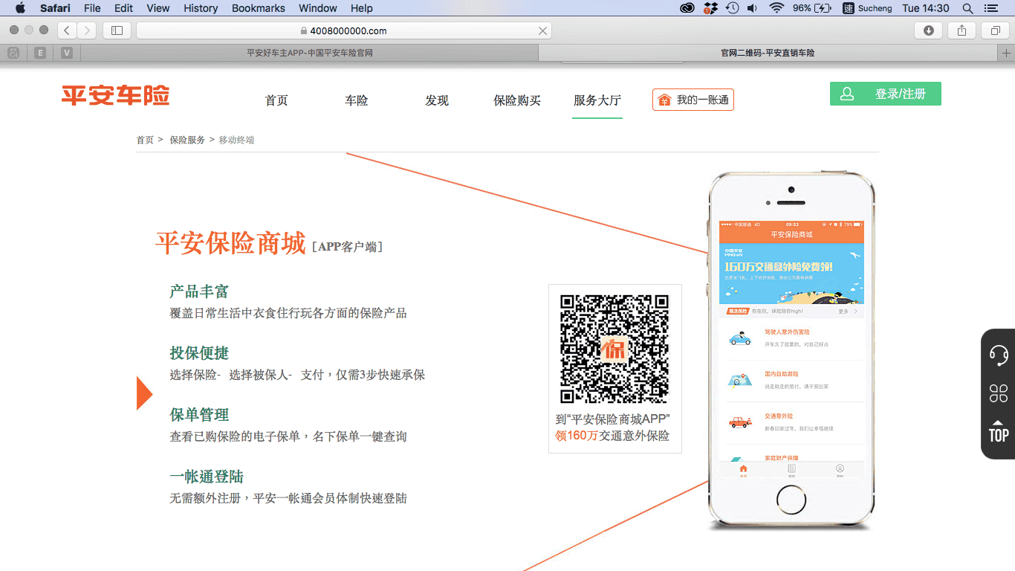The image size is (1015, 571).
Task: Click 保险服务 in the breadcrumb
Action: pos(187,140)
